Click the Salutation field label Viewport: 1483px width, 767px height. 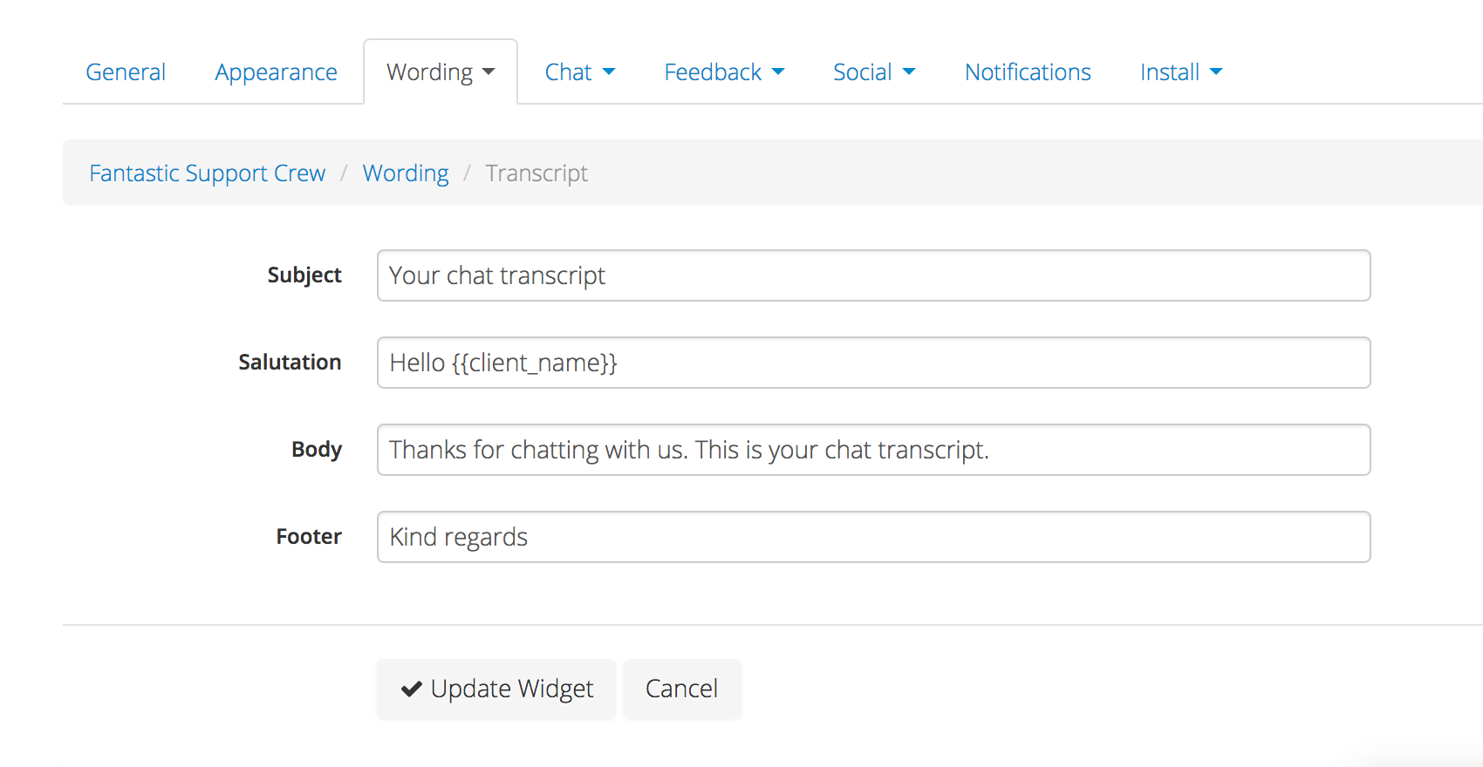(290, 363)
